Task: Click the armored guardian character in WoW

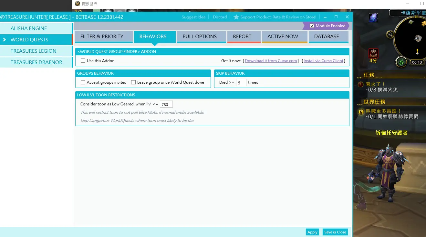Action: coord(388,173)
